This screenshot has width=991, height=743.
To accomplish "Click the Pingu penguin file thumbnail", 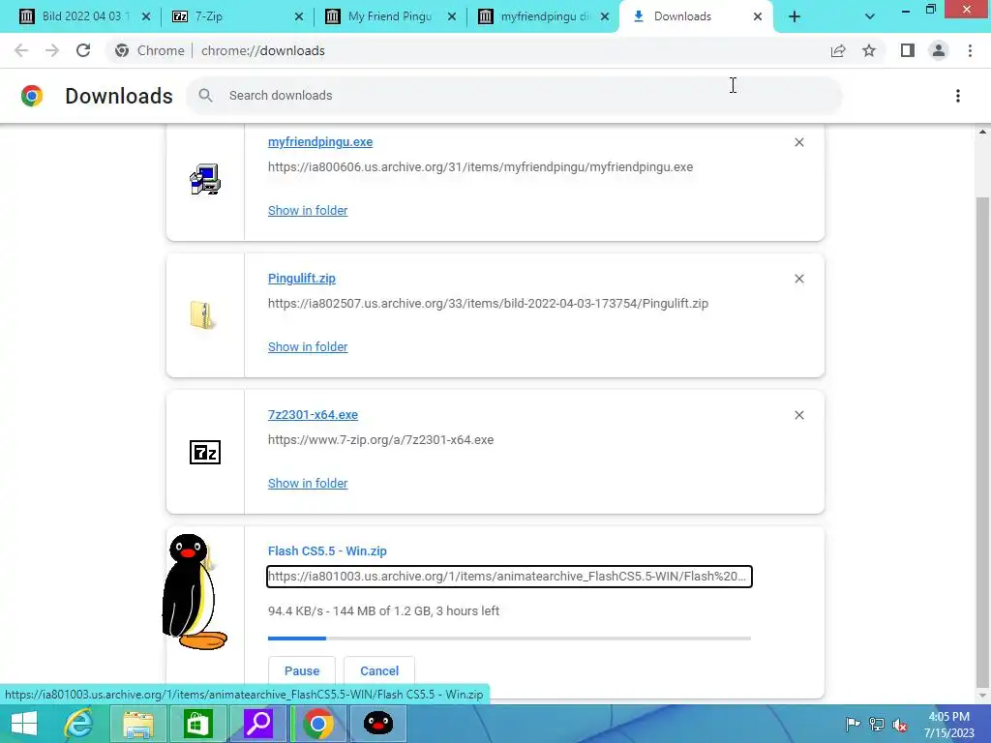I will pos(194,591).
